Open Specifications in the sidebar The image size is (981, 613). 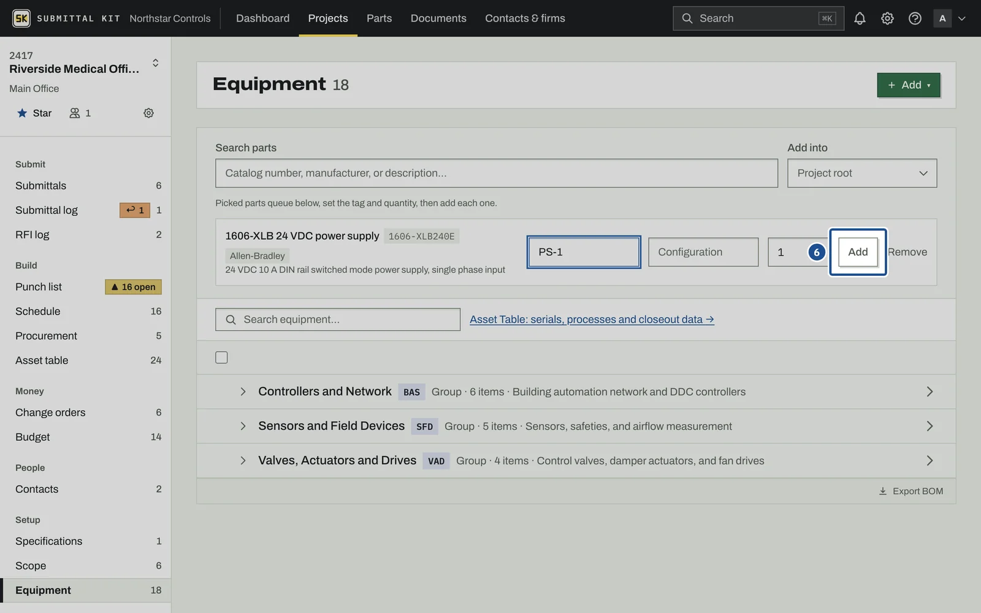tap(86, 541)
